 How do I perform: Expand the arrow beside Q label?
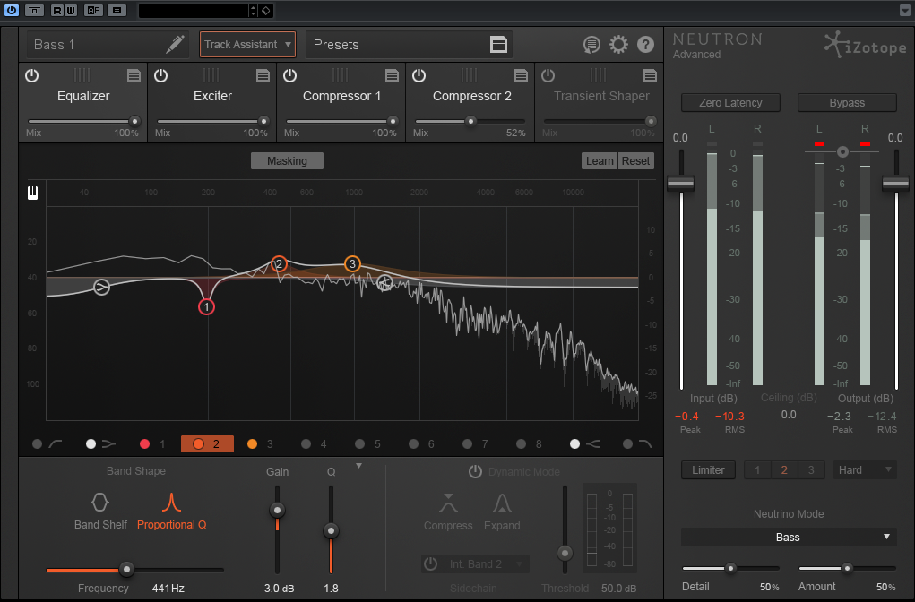tap(358, 466)
